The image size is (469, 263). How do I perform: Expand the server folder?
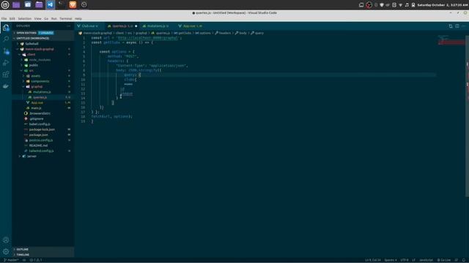coord(43,156)
